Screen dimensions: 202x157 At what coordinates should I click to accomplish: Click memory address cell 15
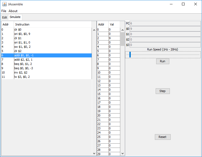pyautogui.click(x=103, y=94)
